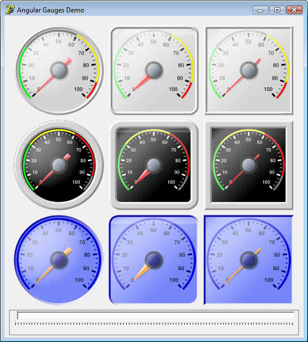Select the black rounded-square framed gauge
Viewport: 308px width, 342px height.
coord(154,166)
